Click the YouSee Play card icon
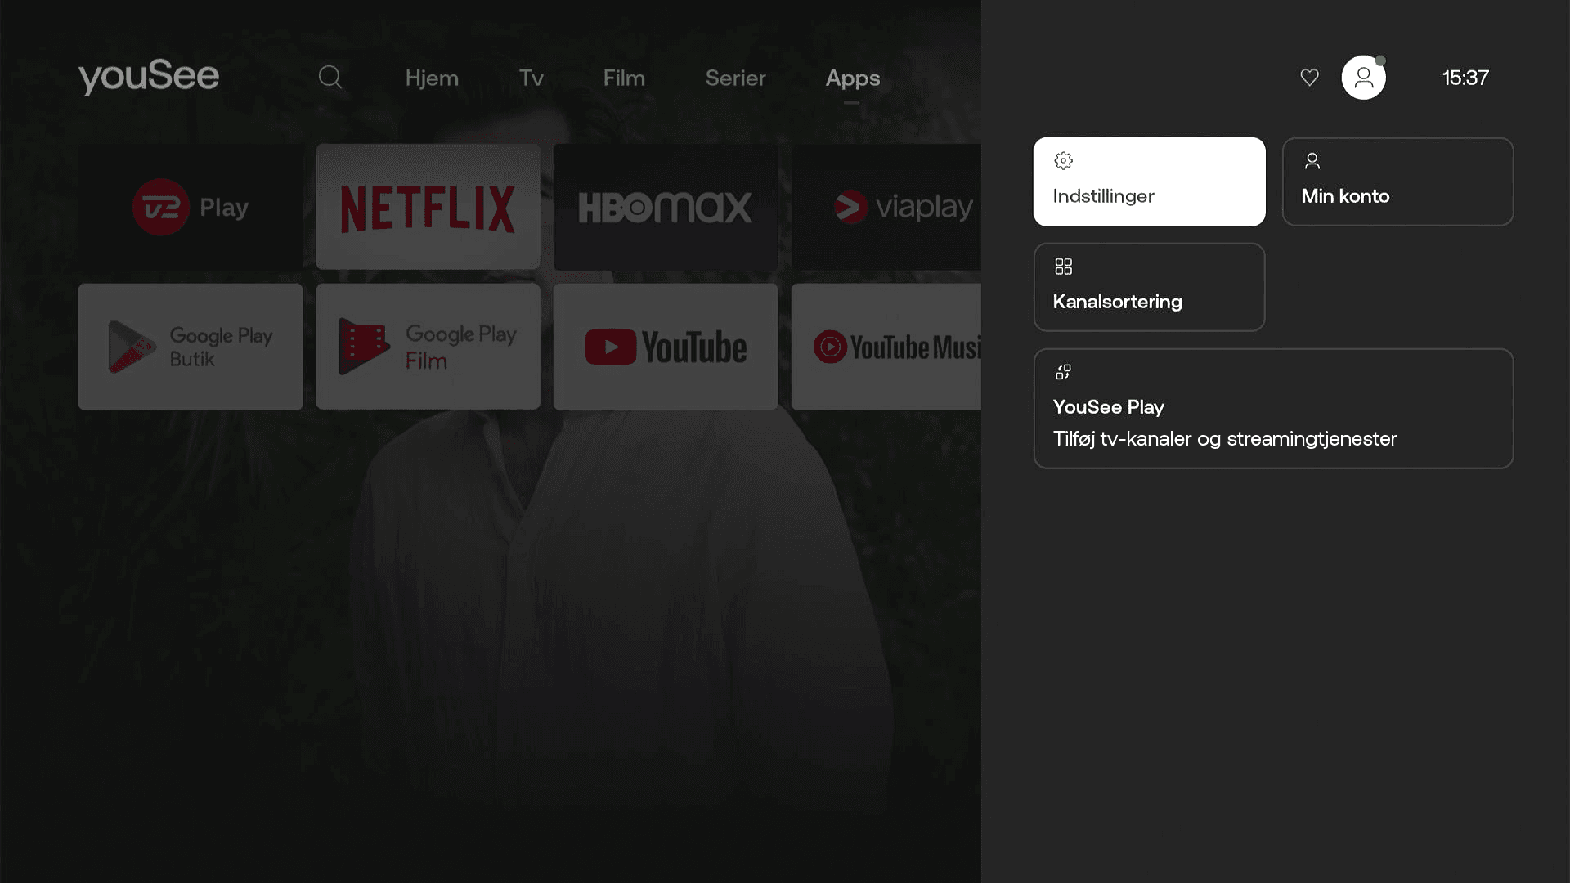 click(x=1063, y=372)
